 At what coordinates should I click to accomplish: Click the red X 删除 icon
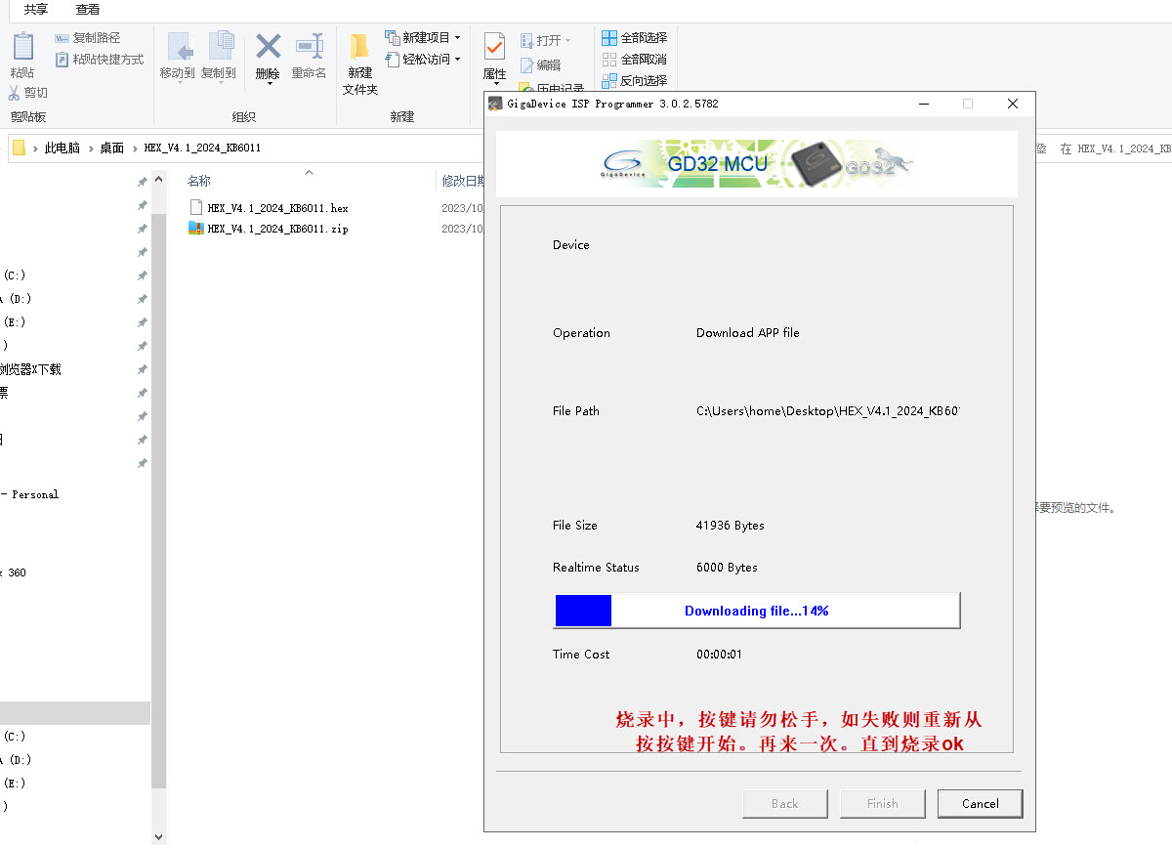coord(268,46)
